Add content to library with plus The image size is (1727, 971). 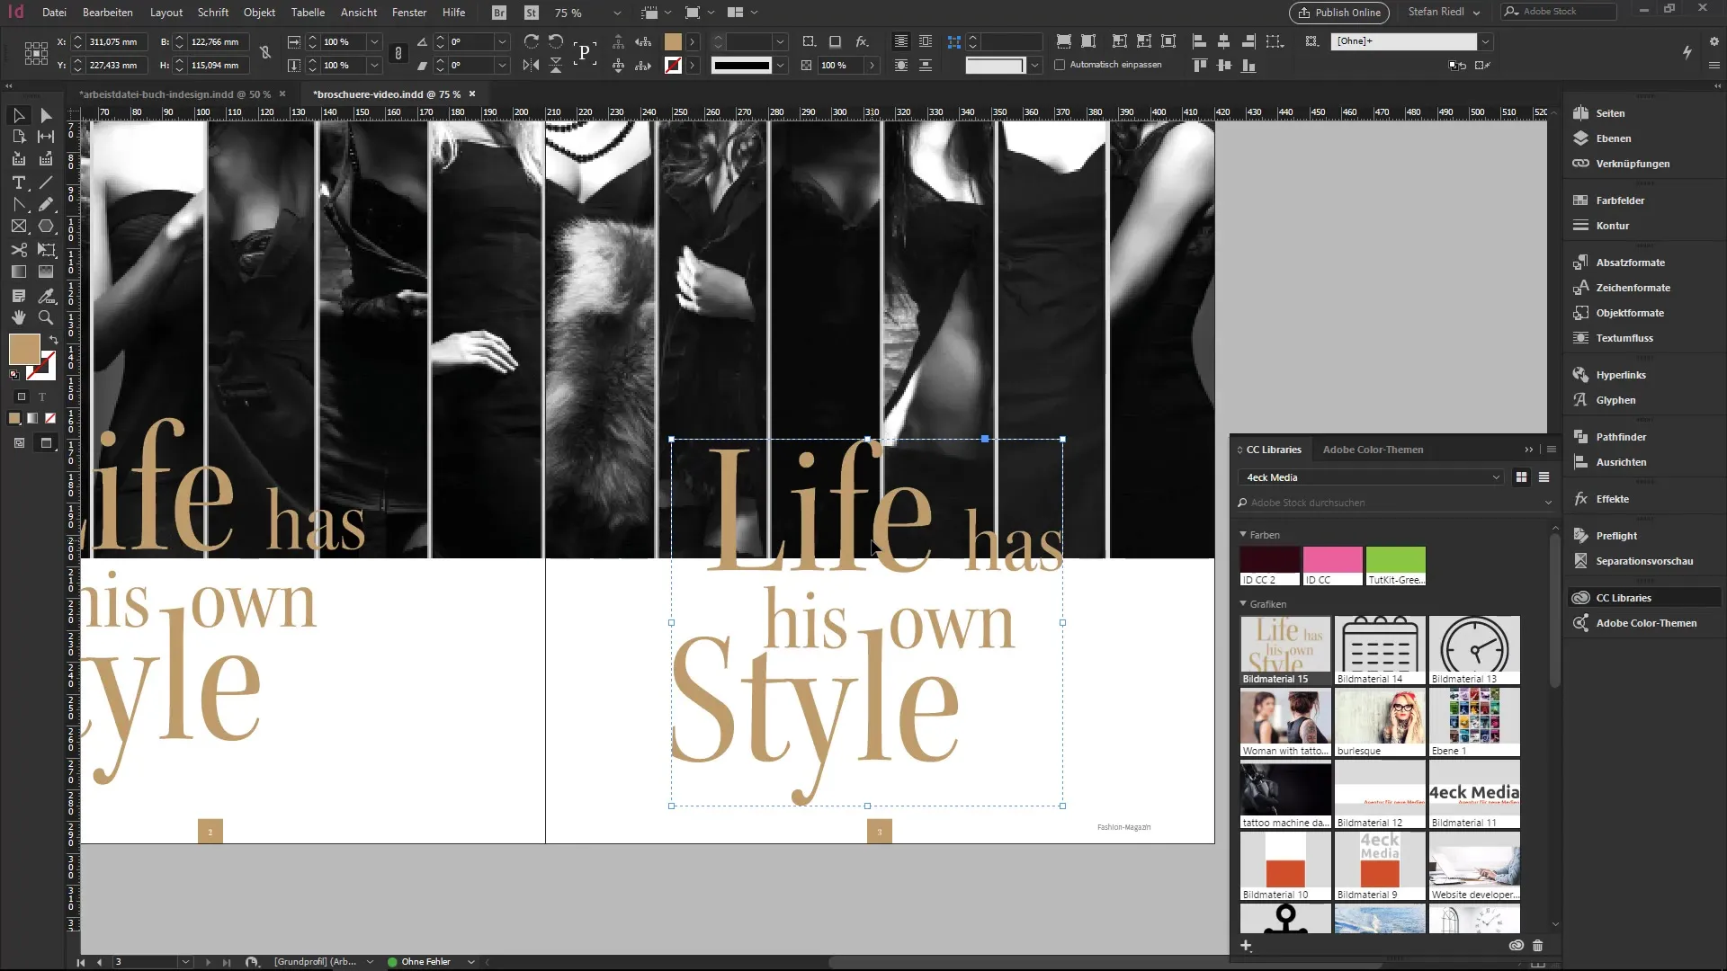(1246, 945)
